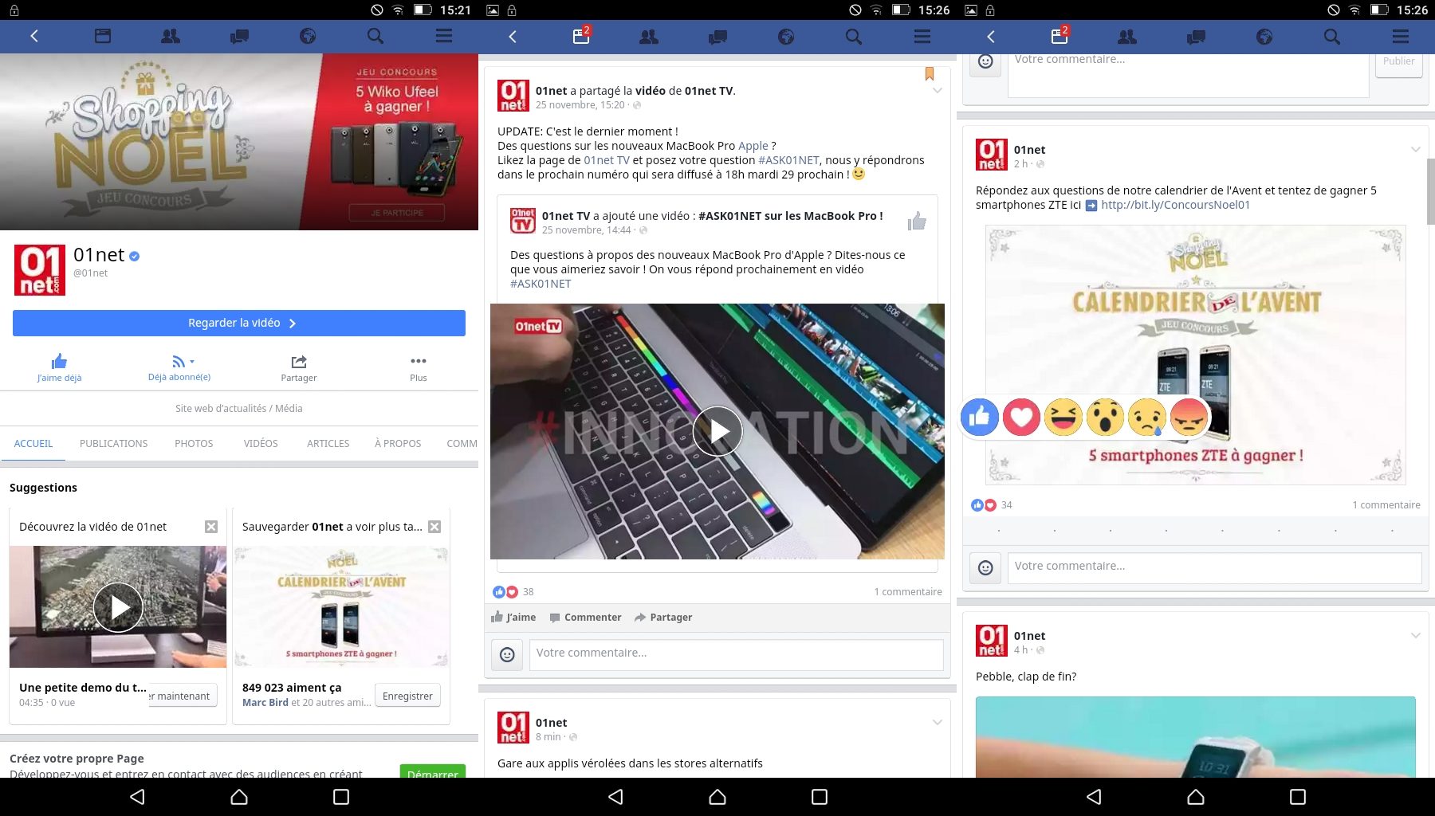
Task: Open '1 commentaire' on MacBook Pro post
Action: 908,591
